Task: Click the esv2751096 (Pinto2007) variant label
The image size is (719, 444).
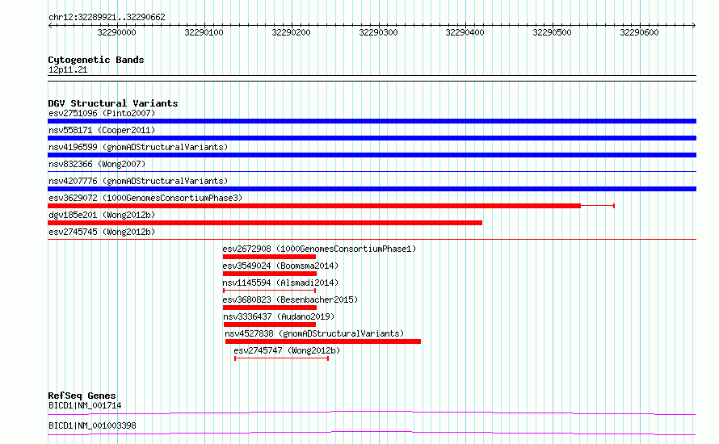Action: click(102, 113)
